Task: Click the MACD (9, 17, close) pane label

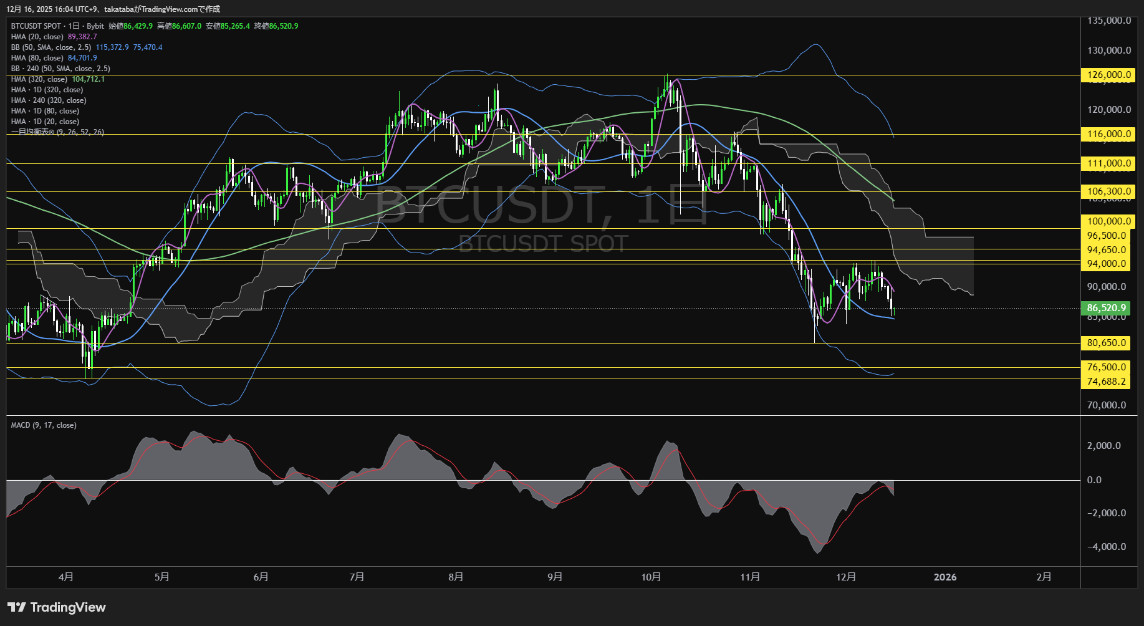Action: tap(42, 425)
